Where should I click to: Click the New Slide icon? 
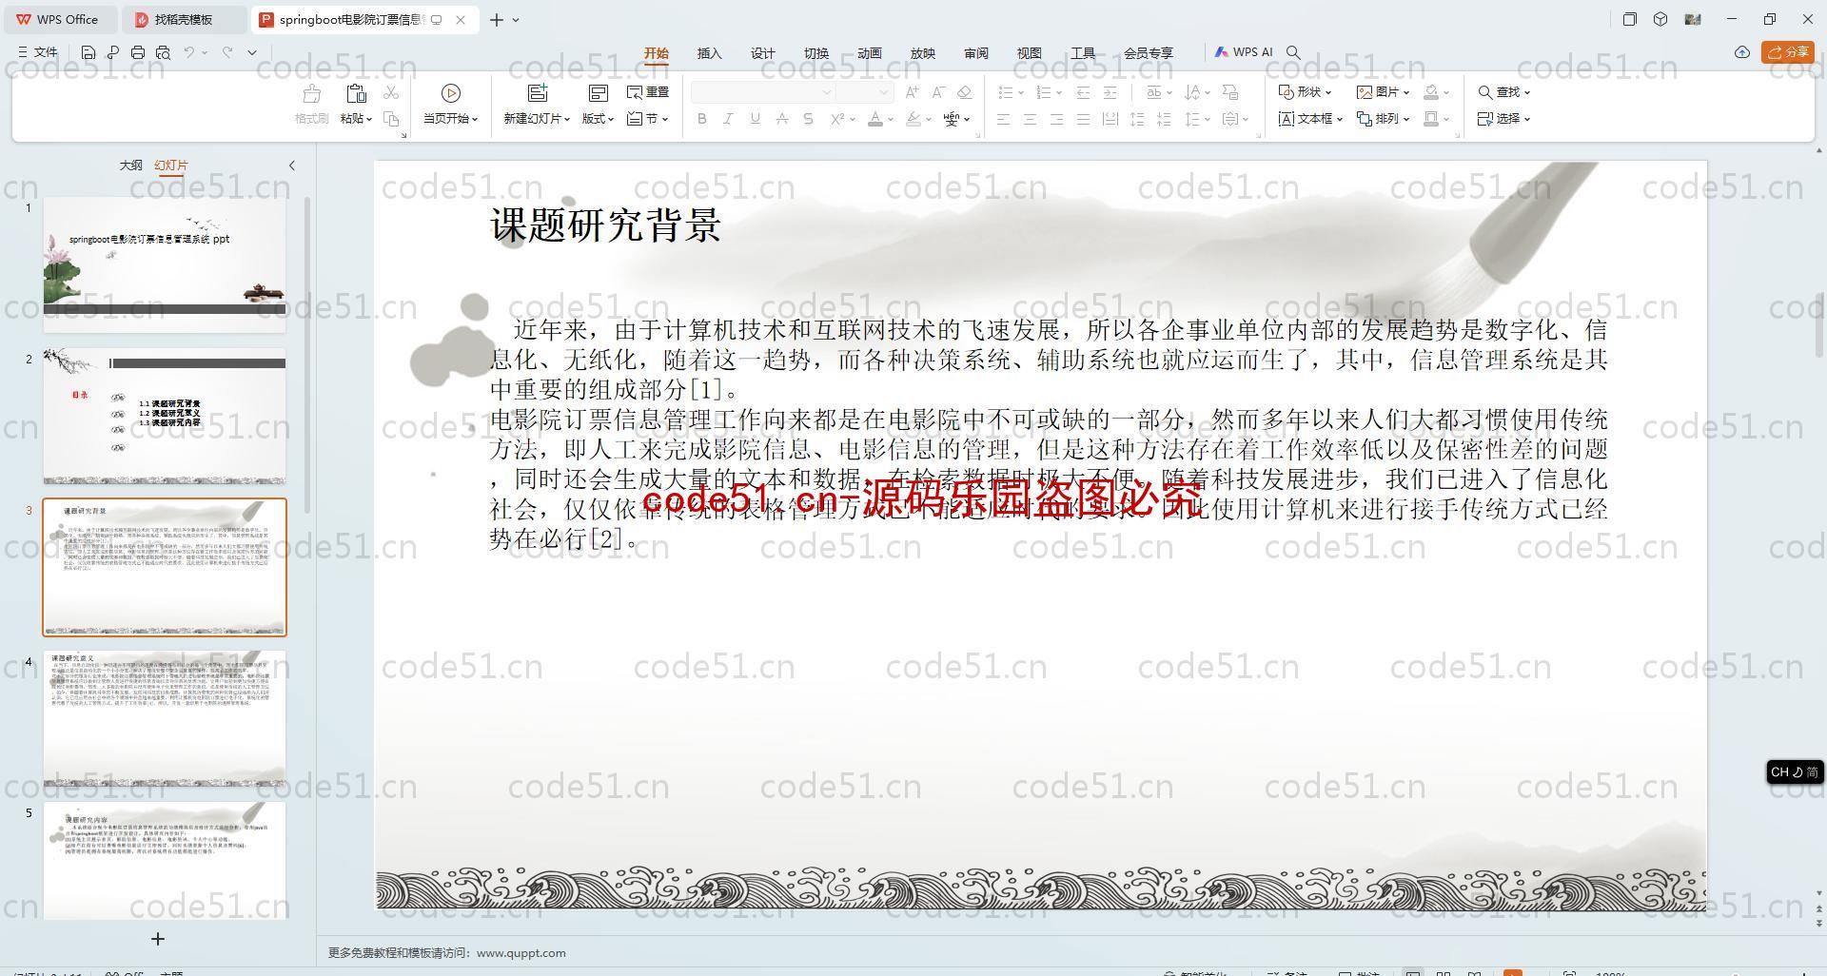click(538, 93)
